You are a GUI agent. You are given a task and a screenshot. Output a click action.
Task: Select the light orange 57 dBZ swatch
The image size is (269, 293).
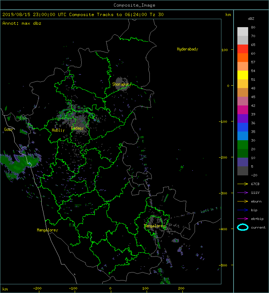[243, 66]
